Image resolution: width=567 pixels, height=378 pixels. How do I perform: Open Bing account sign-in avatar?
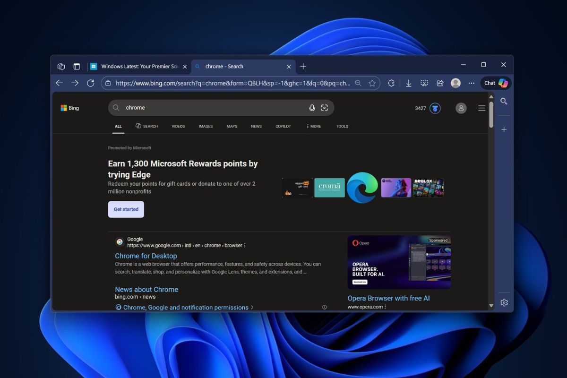click(461, 108)
